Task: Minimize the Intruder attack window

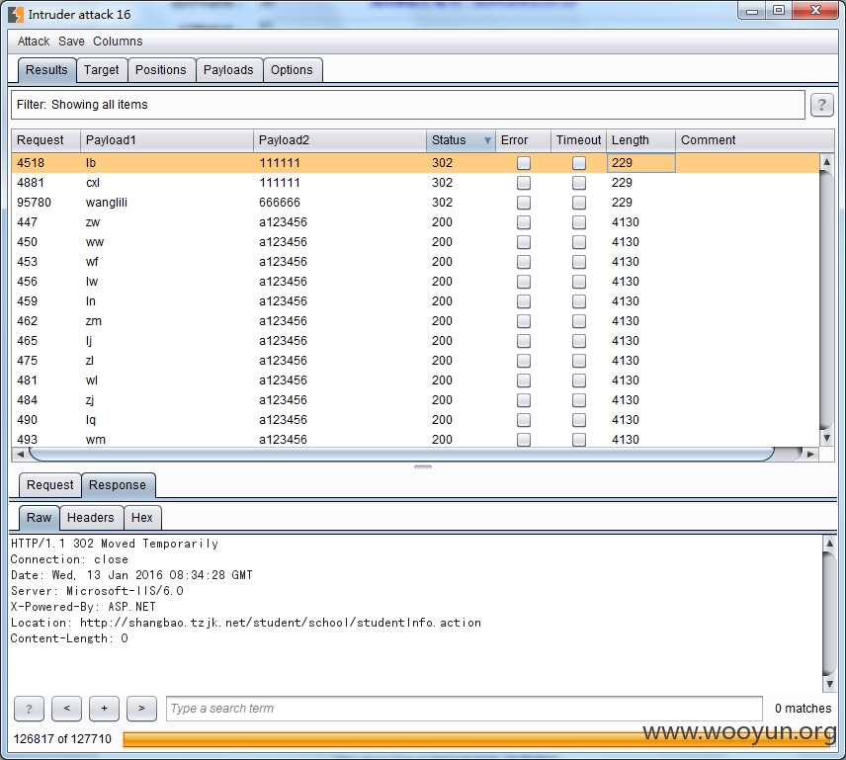Action: (752, 10)
